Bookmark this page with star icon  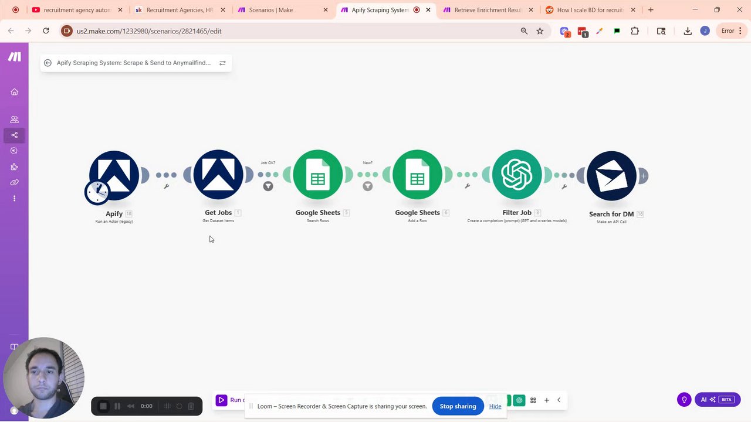coord(540,31)
